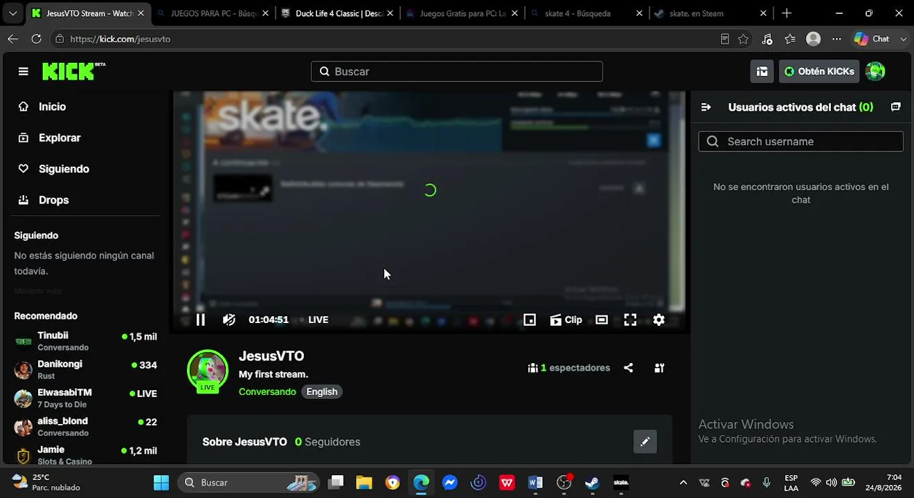Share the JesusVTO stream
The width and height of the screenshot is (914, 498).
(x=628, y=368)
